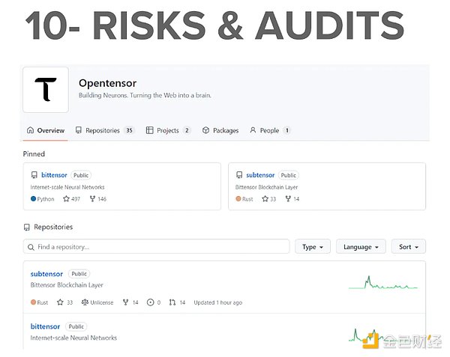Click star icon on pinned subtensor card
This screenshot has height=357, width=450.
(263, 199)
